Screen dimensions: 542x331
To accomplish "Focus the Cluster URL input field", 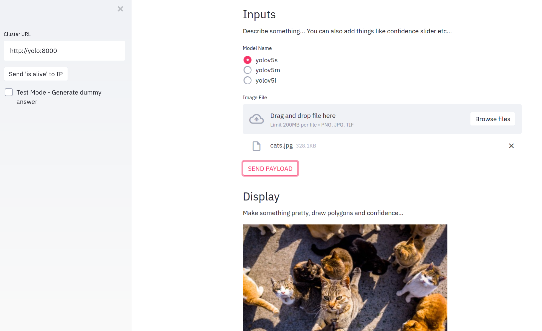I will coord(64,51).
